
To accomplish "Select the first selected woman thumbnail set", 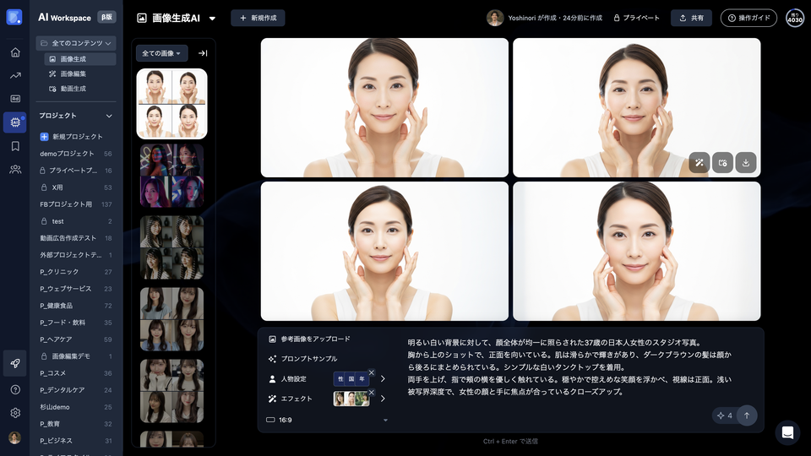I will tap(171, 104).
